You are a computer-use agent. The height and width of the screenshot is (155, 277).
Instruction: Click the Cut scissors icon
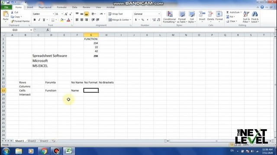12,12
